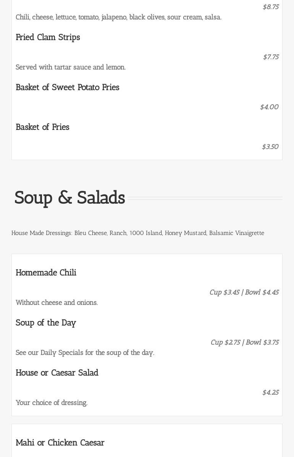Click the 'Your choice of dressing' text
The width and height of the screenshot is (294, 457).
tap(52, 403)
